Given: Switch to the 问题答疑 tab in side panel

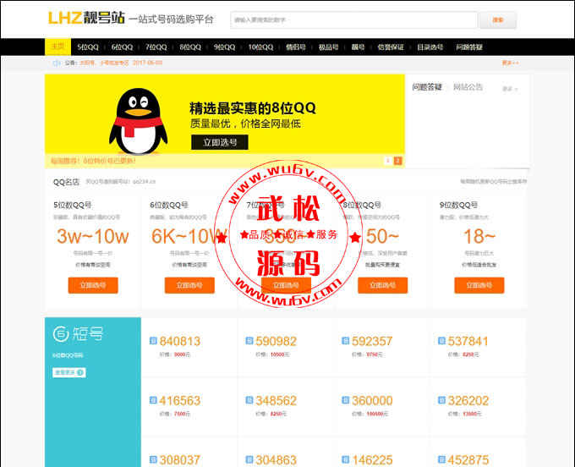Looking at the screenshot, I should point(427,87).
